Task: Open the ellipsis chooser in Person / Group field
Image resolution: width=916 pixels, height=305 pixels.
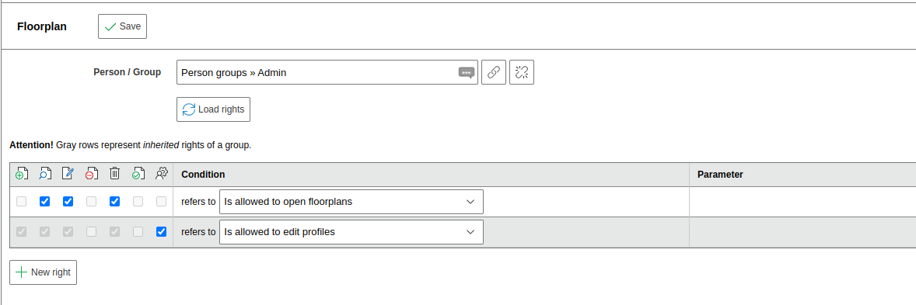Action: [x=467, y=73]
